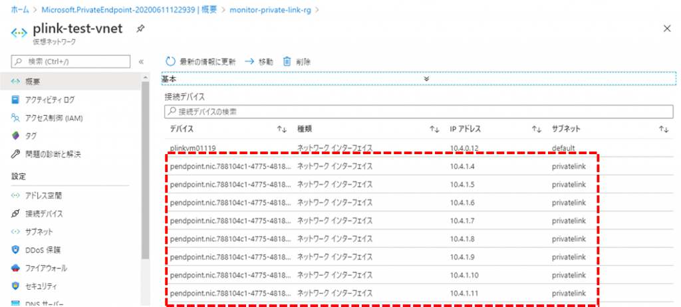Sort by デバイス column arrows
Screen dimensions: 681x307
(282, 129)
